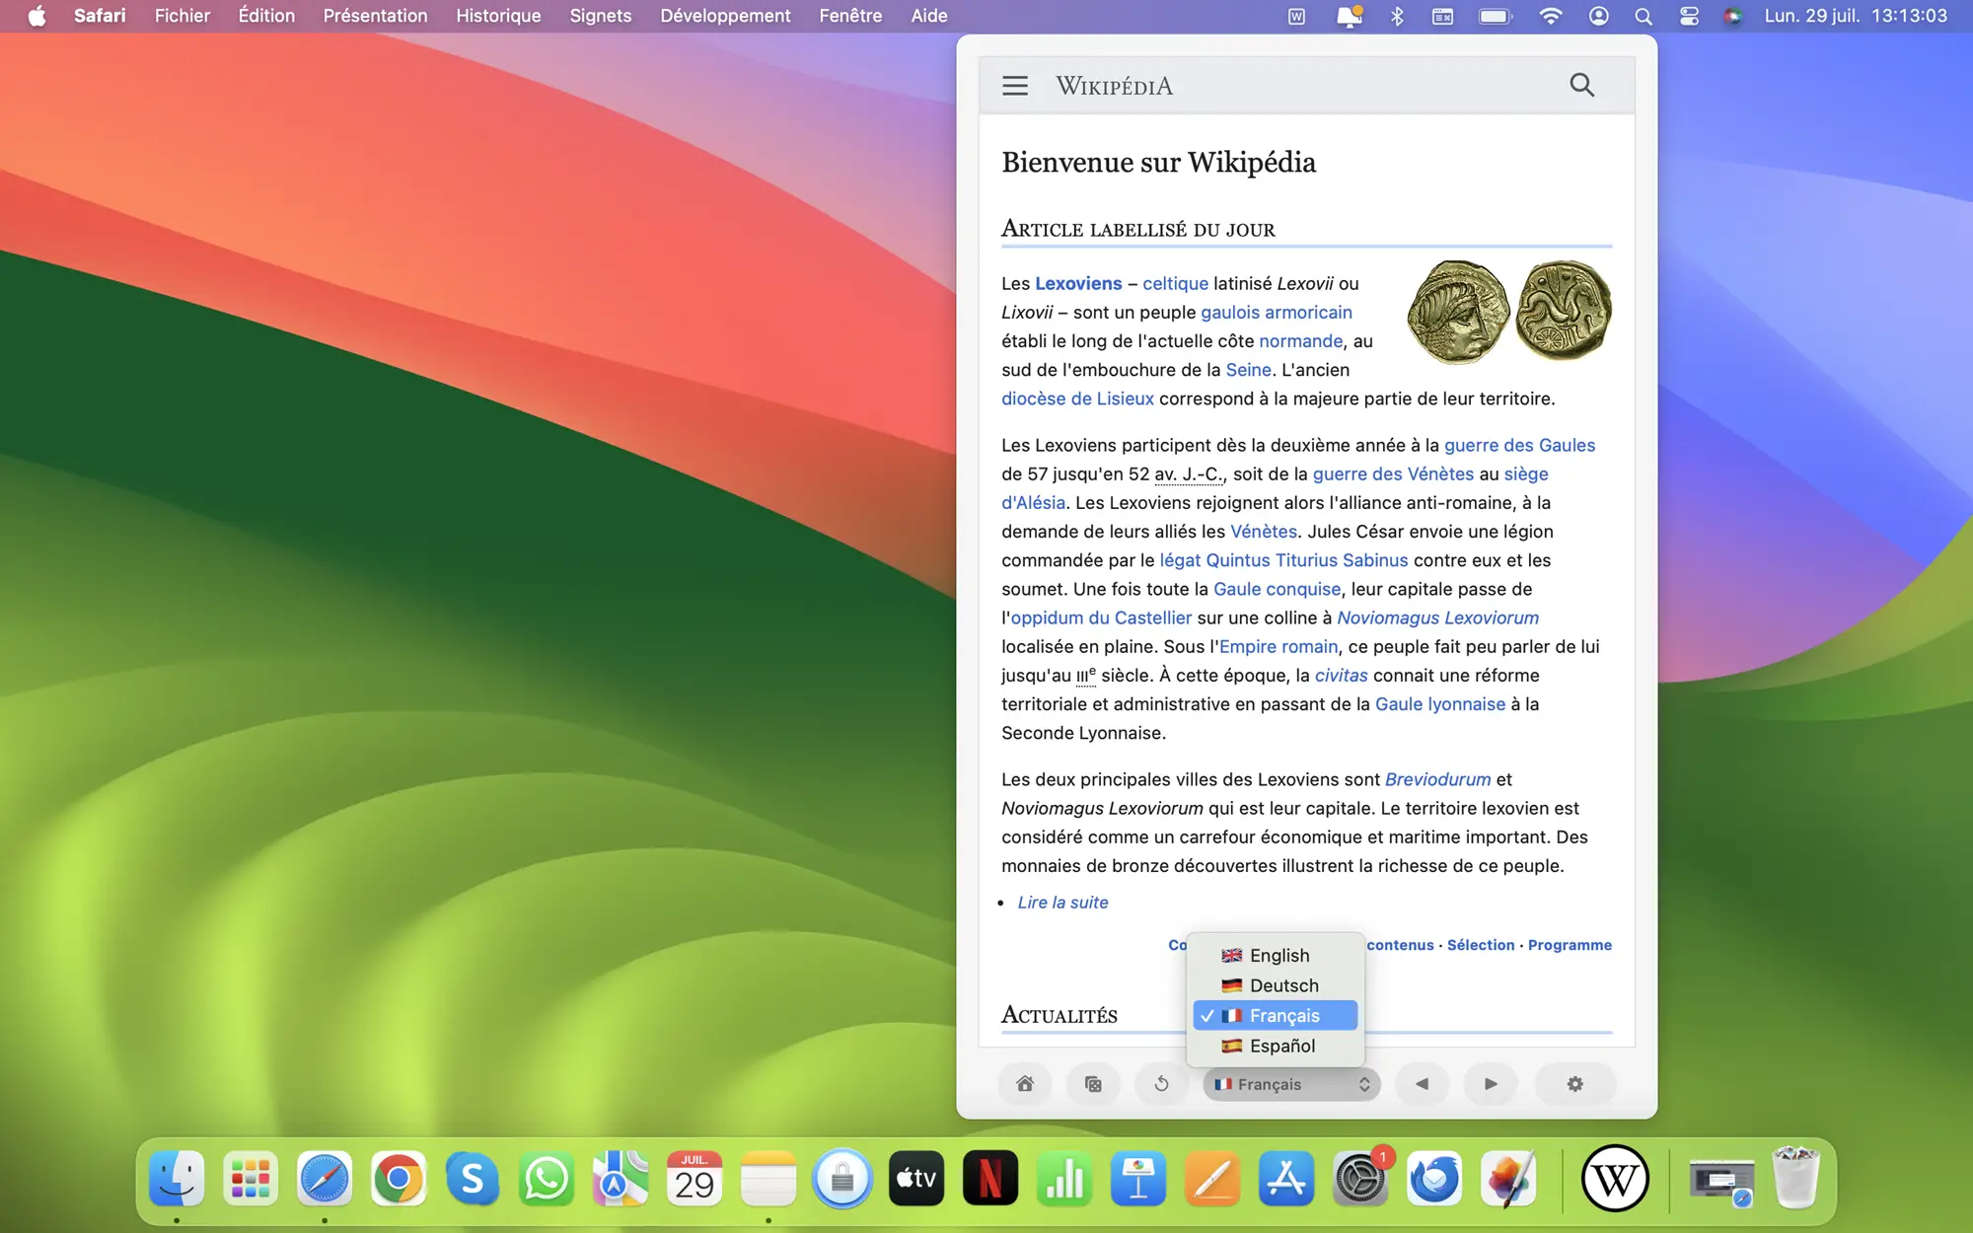Open the App Store from the Dock

pyautogui.click(x=1286, y=1179)
